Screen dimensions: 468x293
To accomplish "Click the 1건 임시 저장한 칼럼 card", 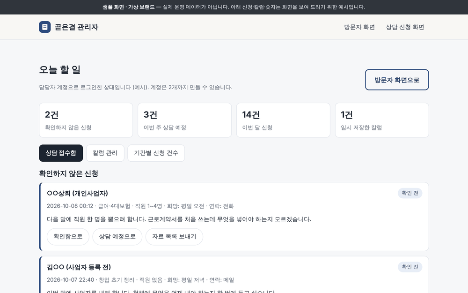I will coord(382,120).
